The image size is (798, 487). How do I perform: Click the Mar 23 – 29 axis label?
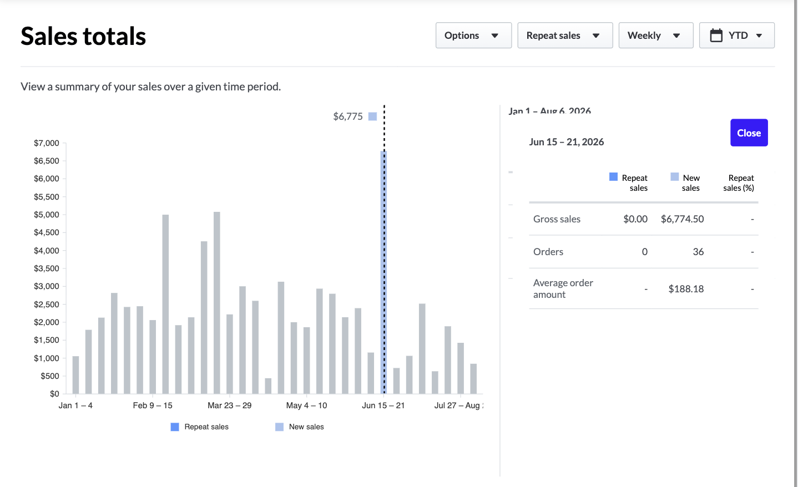[x=230, y=405]
